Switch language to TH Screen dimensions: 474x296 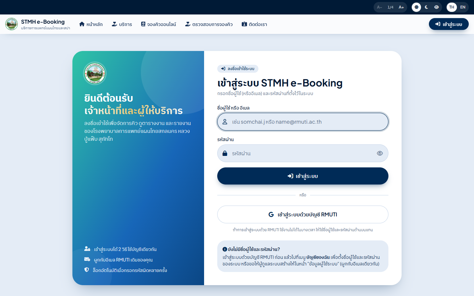pos(452,7)
